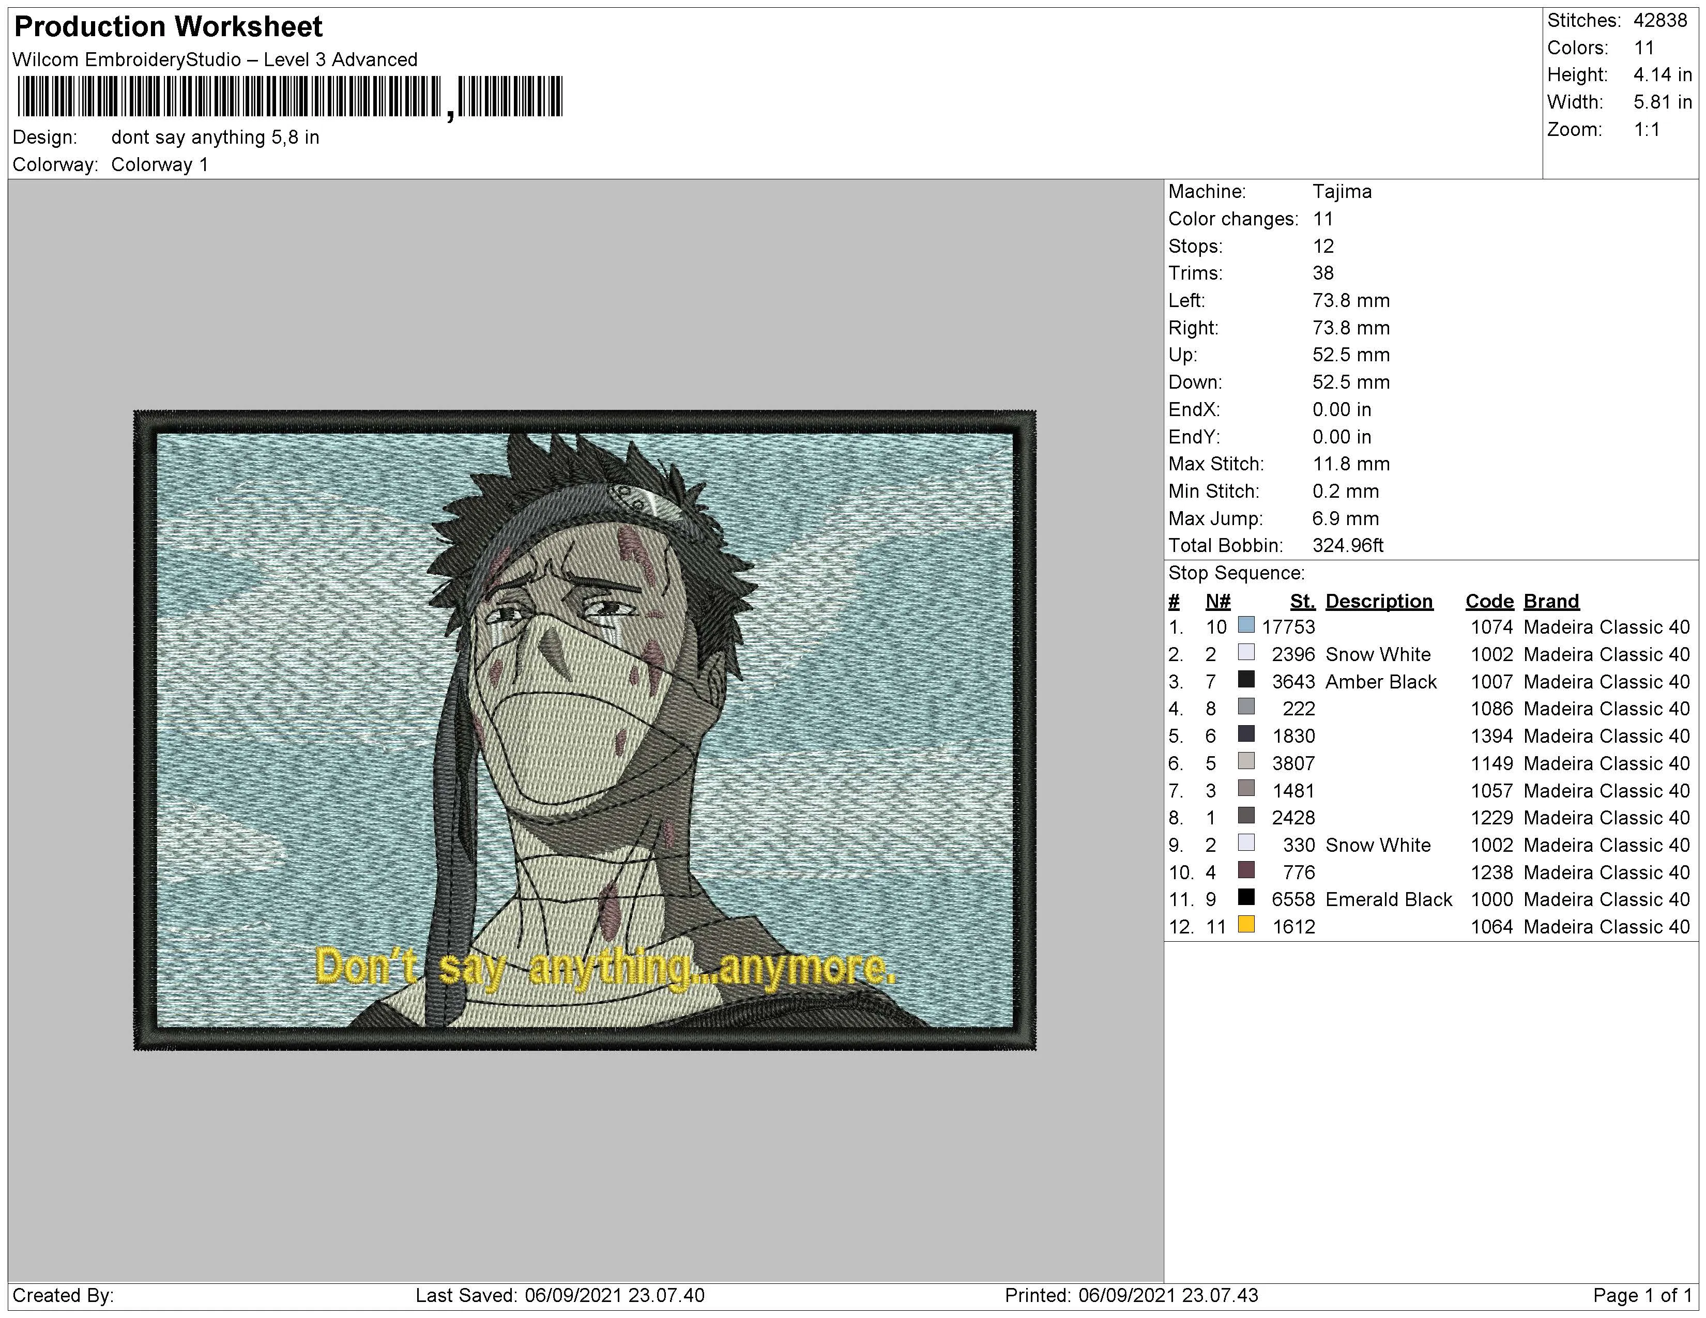Click 'Colorway 1' value
1706x1318 pixels.
(159, 165)
